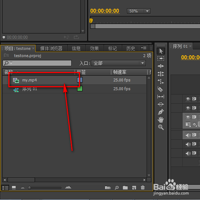Click the yellow playhead marker in program monitor

pos(91,21)
